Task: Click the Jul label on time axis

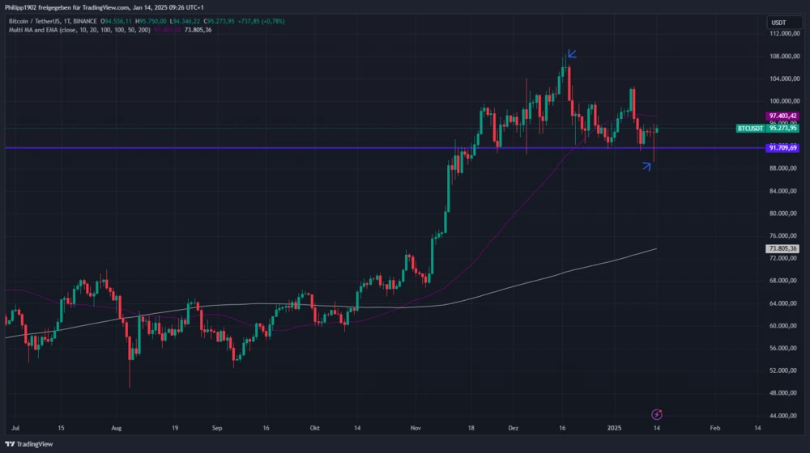Action: [15, 428]
